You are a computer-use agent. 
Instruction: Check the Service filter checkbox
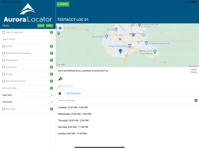[4, 46]
